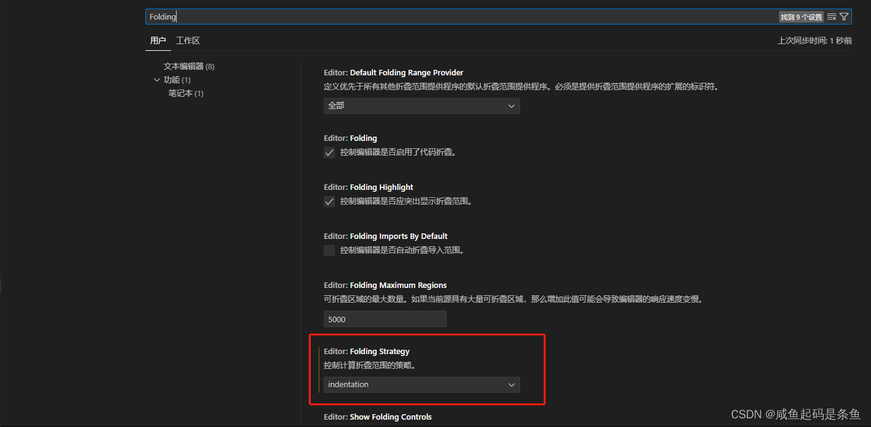Open the settings filter funnel icon
The height and width of the screenshot is (427, 871).
[844, 17]
